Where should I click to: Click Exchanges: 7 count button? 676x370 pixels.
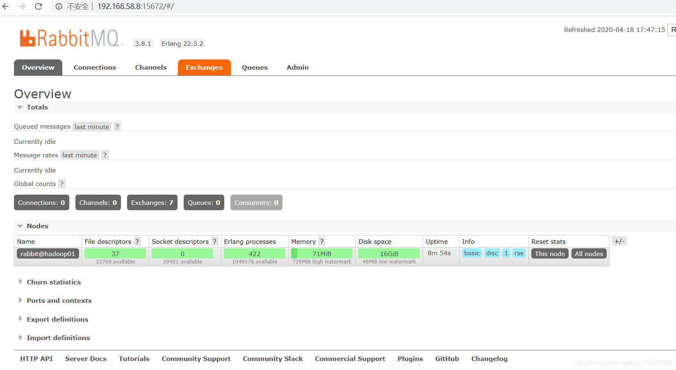152,202
